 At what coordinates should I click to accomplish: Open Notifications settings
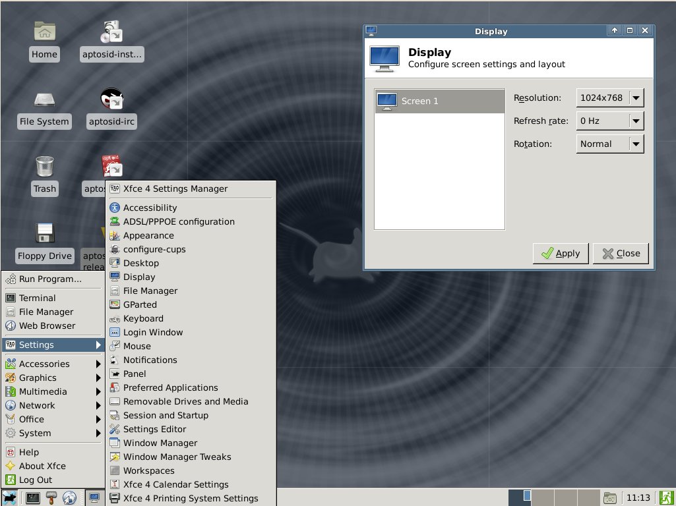191,360
